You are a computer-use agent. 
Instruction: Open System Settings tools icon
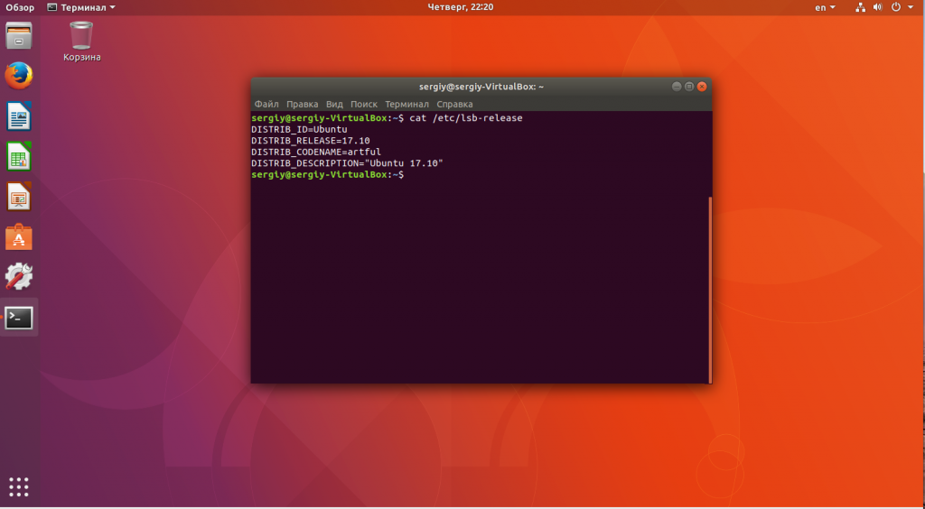click(x=19, y=276)
